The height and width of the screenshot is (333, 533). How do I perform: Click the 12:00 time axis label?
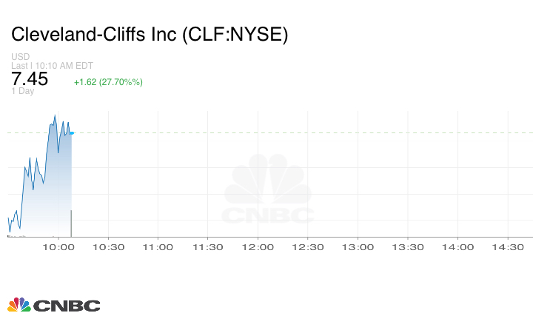pos(258,248)
